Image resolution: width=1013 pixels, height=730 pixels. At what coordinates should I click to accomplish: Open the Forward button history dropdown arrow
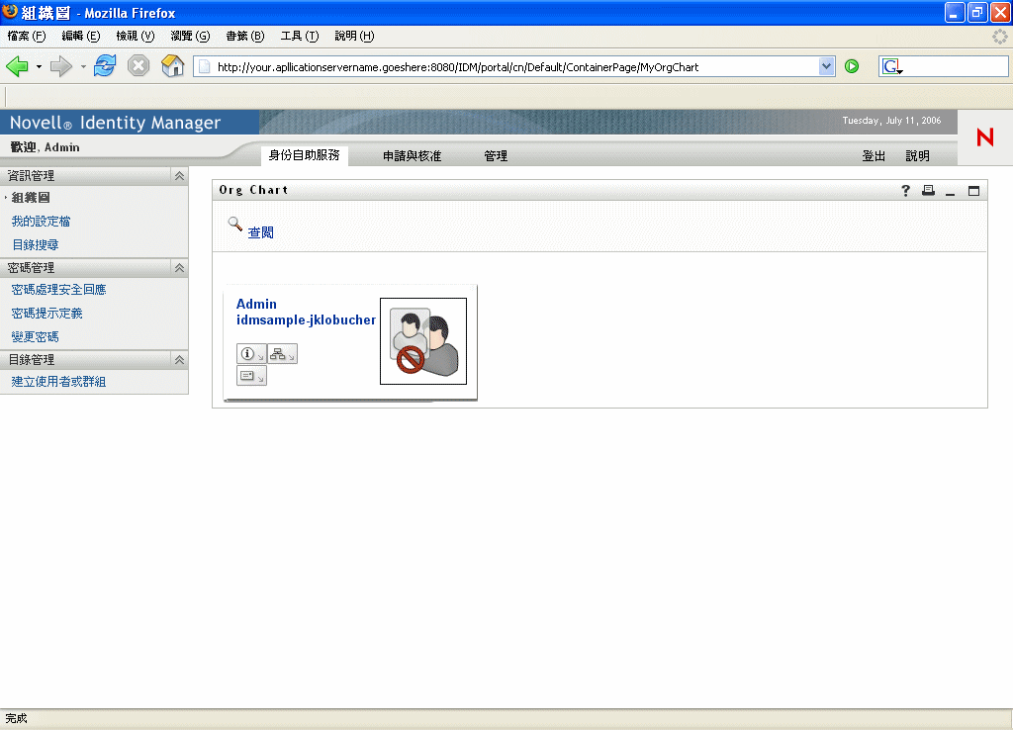coord(83,66)
